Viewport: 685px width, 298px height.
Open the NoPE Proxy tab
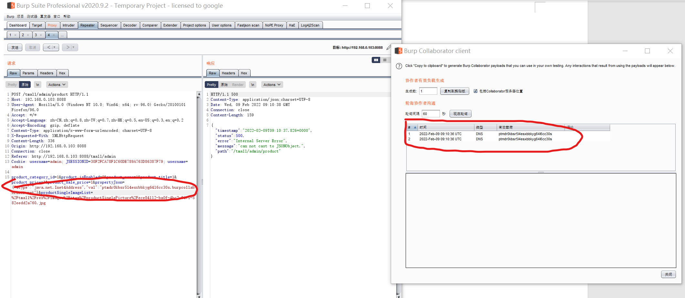point(274,25)
